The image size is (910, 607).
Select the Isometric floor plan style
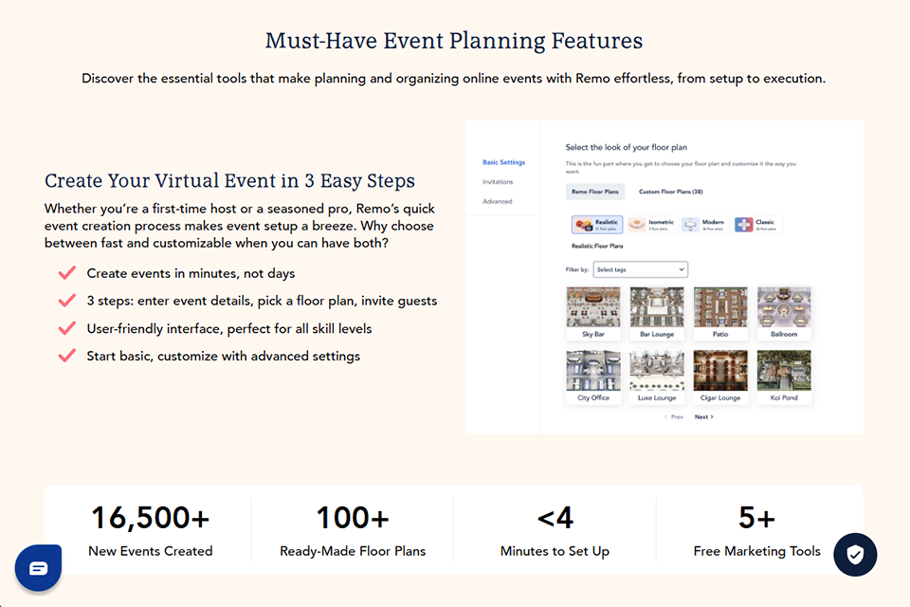pos(652,224)
